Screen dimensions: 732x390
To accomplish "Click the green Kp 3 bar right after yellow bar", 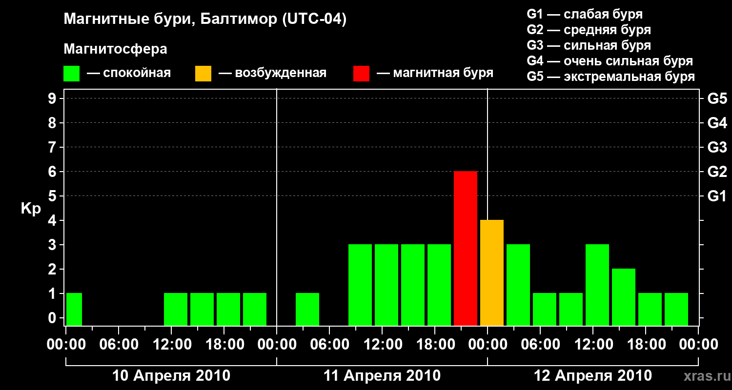I will 518,285.
